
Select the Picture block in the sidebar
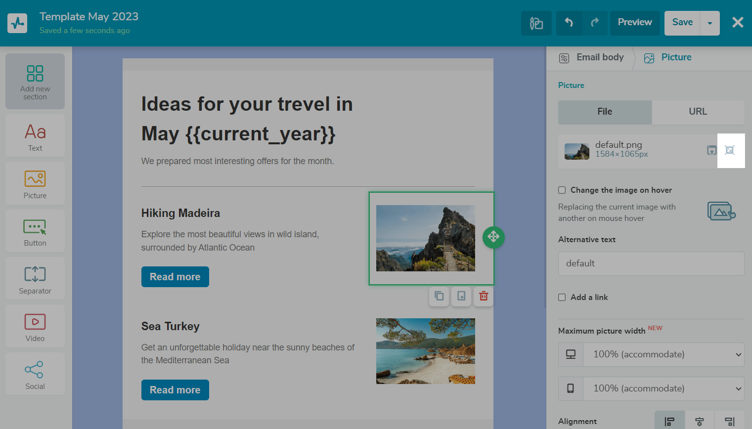point(35,183)
